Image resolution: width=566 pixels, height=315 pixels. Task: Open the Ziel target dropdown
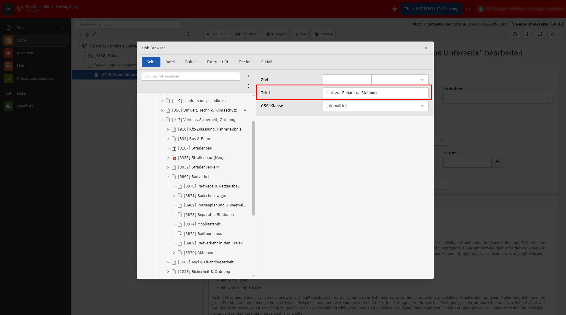[x=400, y=80]
